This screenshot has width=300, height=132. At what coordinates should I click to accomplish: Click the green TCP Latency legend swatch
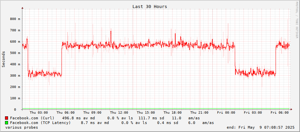[6, 123]
